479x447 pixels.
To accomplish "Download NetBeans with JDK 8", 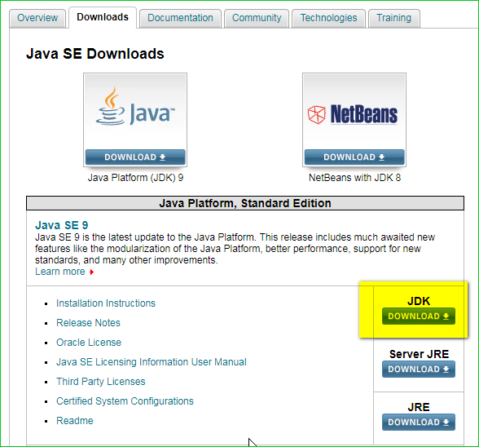I will click(354, 157).
